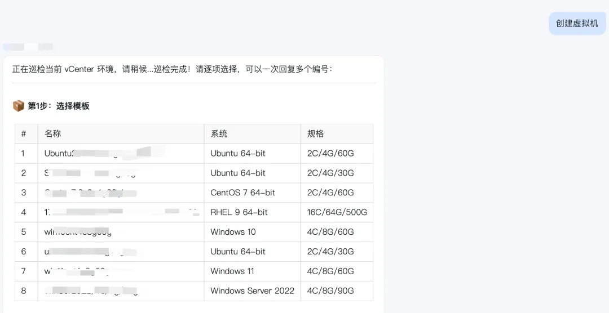Click the 4C/8G/90G spec cell
Viewport: 609px width, 313px height.
(330, 291)
